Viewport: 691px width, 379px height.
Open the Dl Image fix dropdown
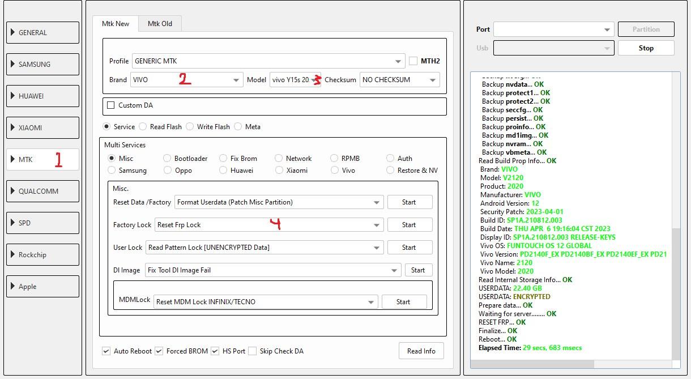pos(273,270)
